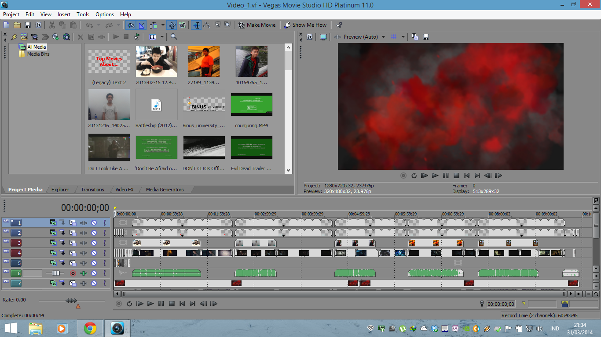Expand the Overlays grid dropdown arrow
Image resolution: width=601 pixels, height=337 pixels.
coord(403,37)
